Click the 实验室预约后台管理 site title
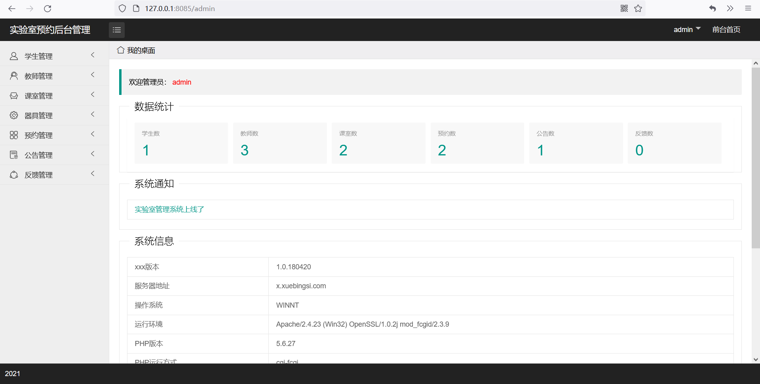This screenshot has height=384, width=760. [x=50, y=30]
